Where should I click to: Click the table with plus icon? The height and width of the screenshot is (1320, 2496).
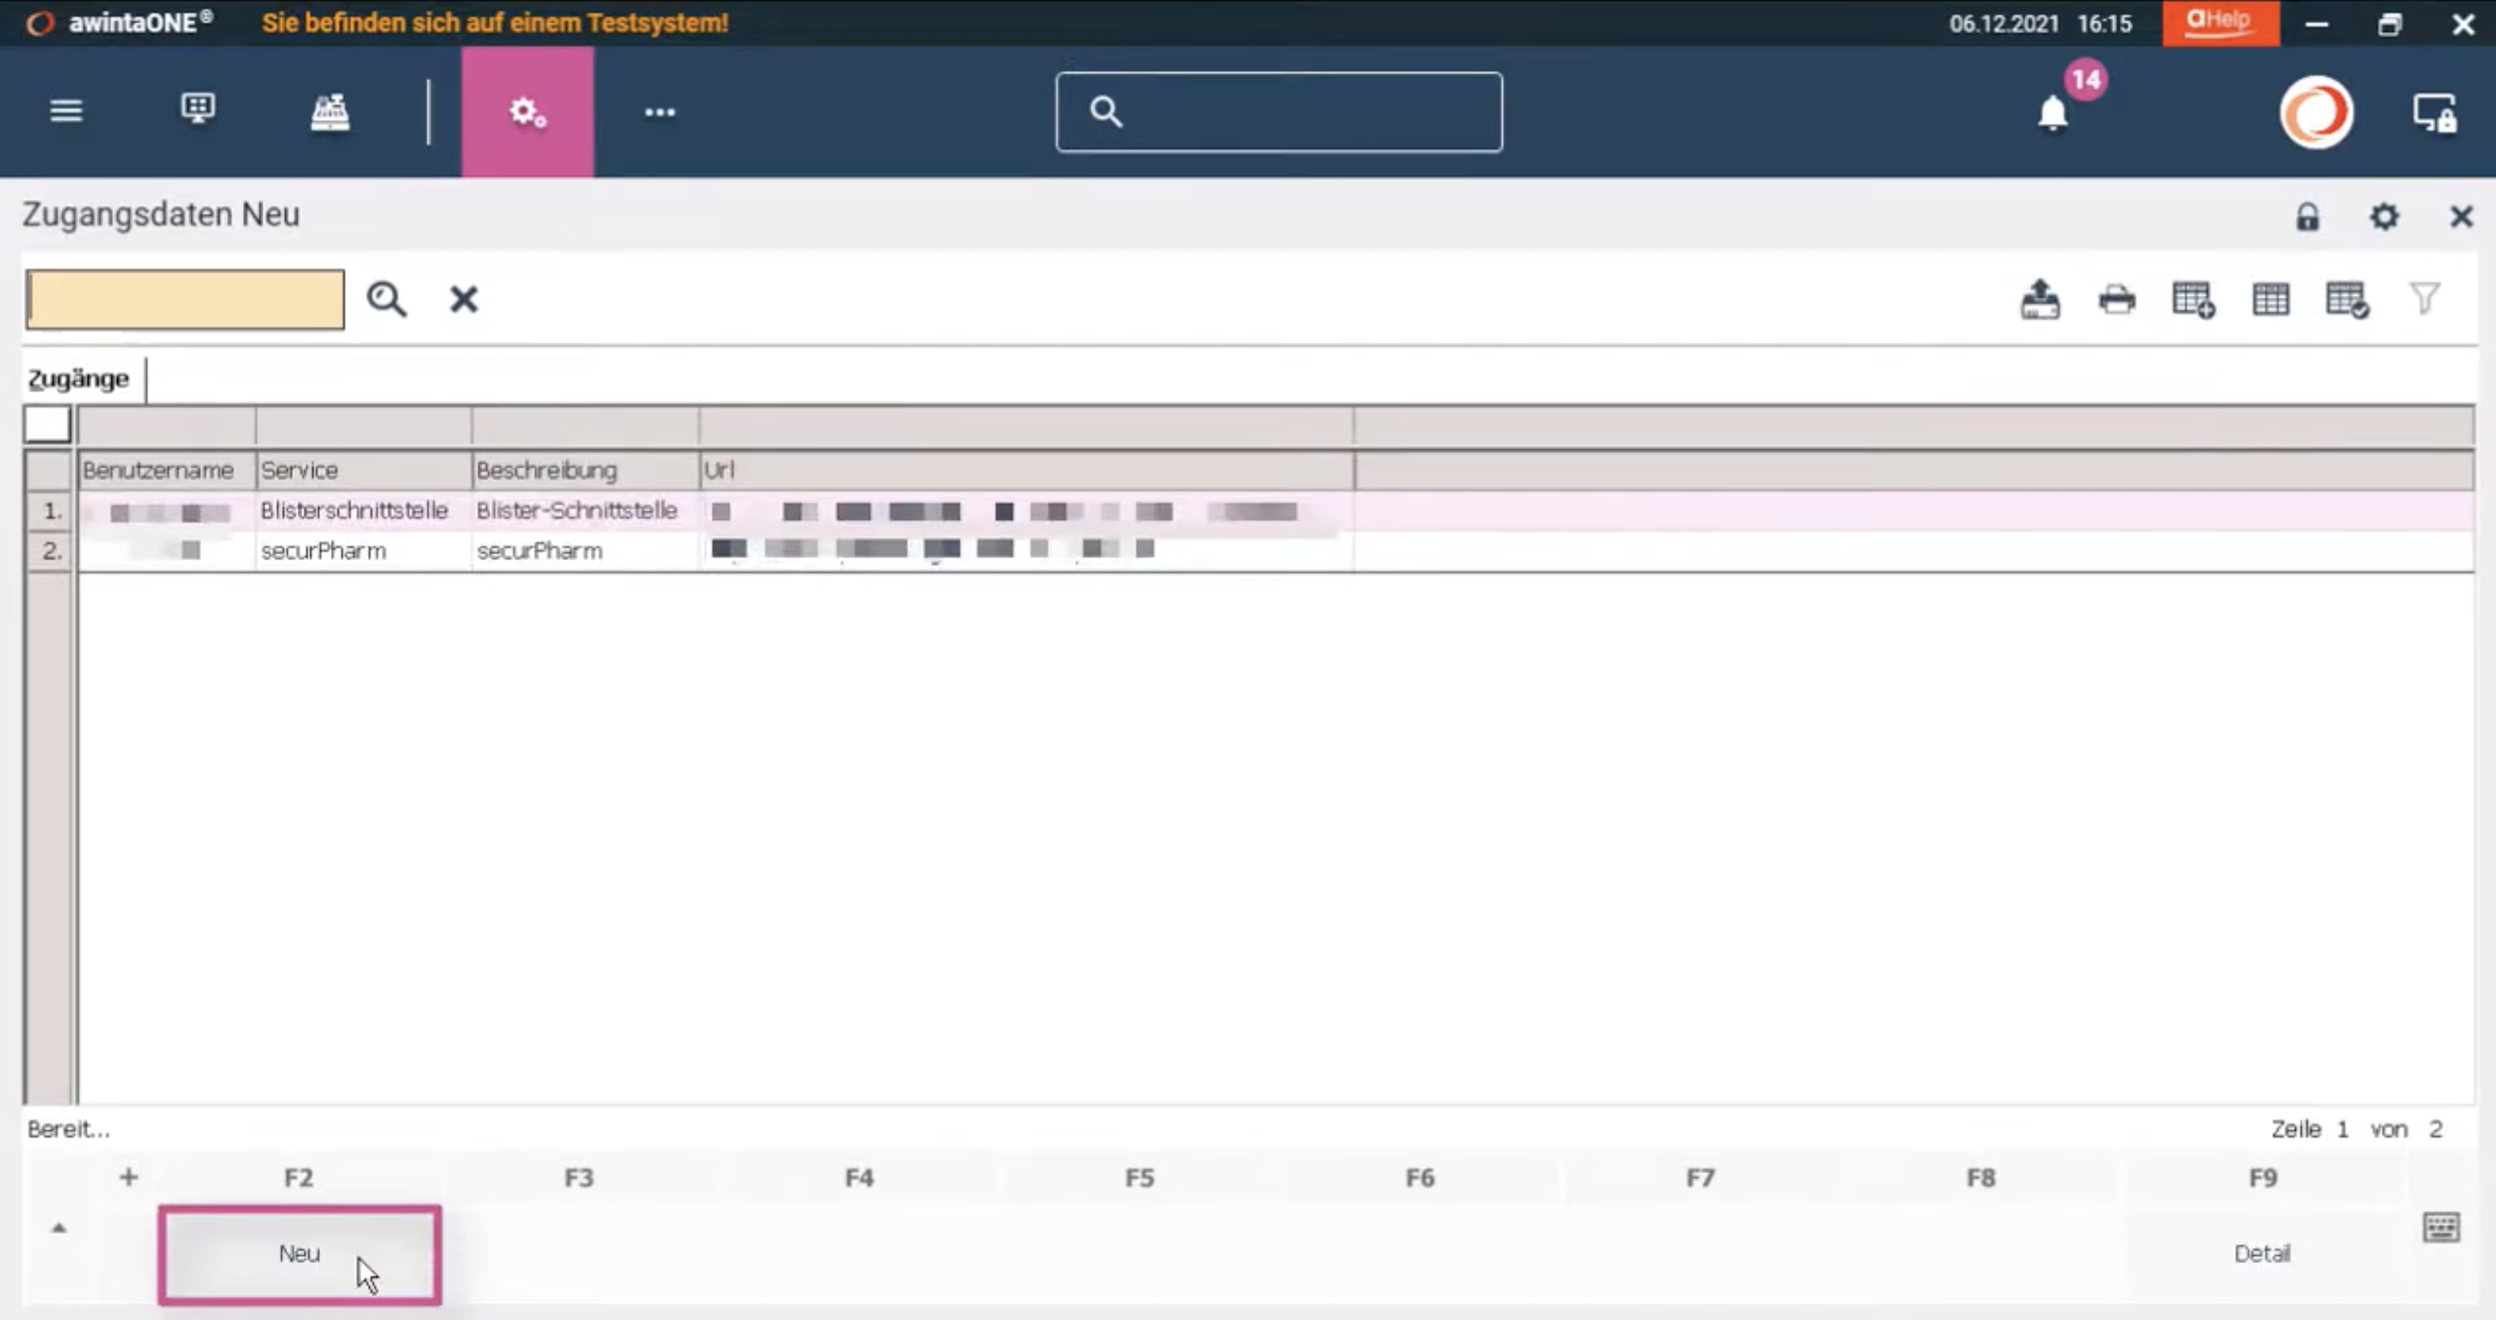[x=2194, y=299]
